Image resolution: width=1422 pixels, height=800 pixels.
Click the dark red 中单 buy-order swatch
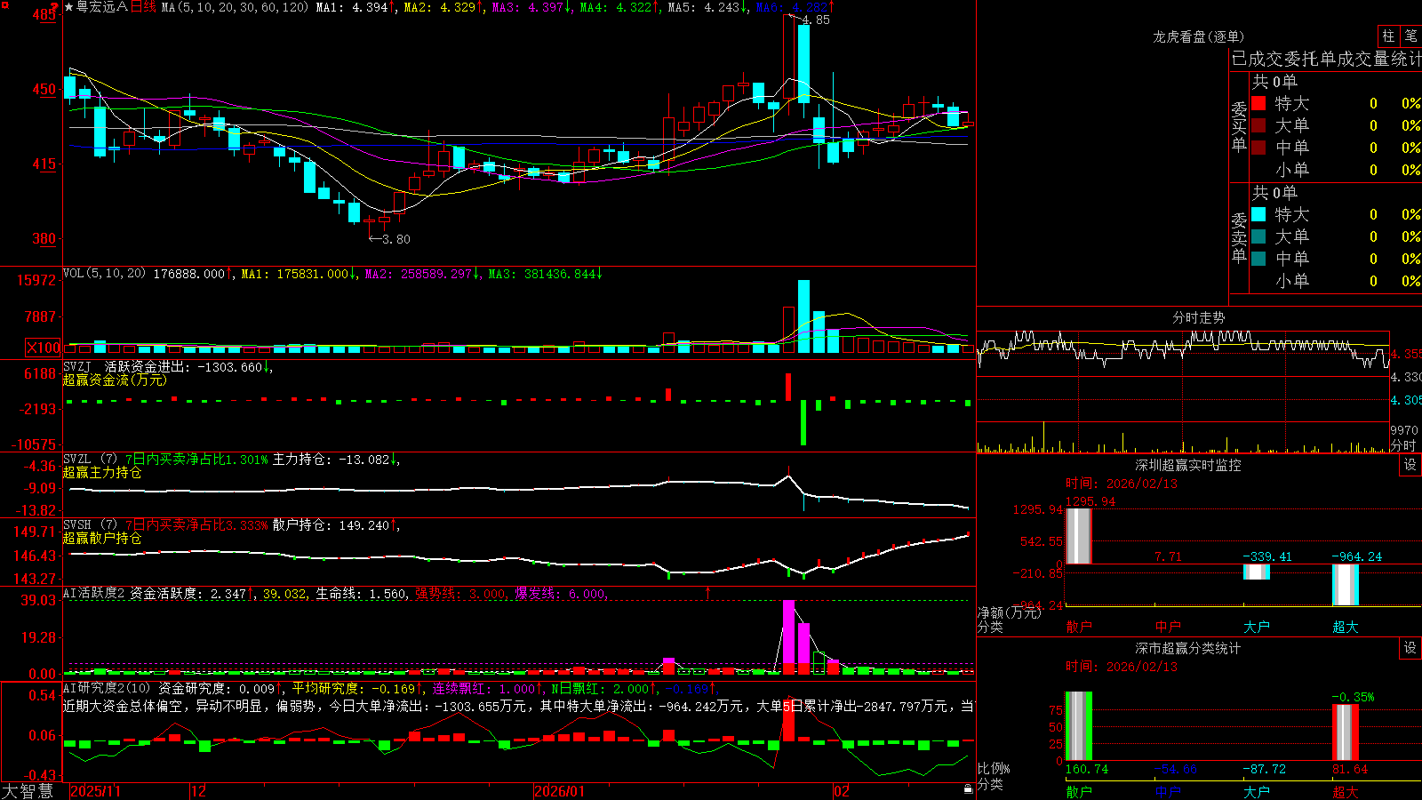(1258, 148)
